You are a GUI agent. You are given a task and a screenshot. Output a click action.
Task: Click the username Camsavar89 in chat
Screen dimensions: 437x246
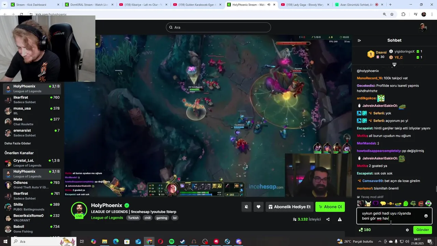coord(373,181)
